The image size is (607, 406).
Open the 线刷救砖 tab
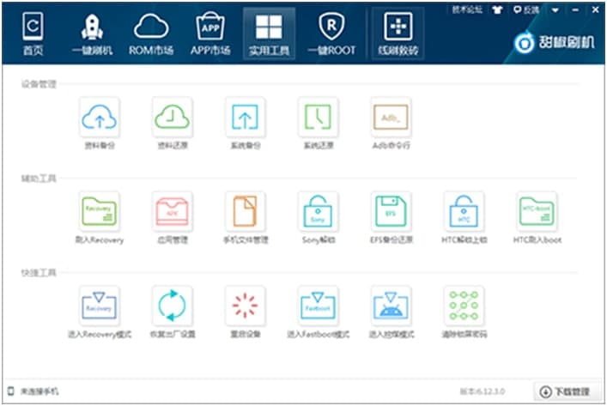click(x=398, y=33)
